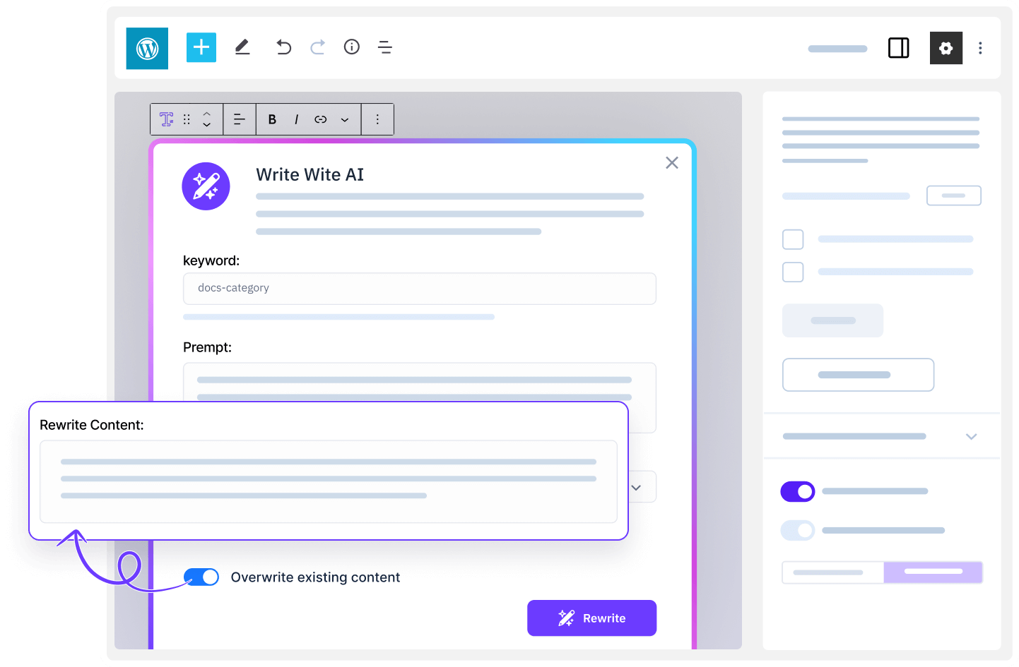Collapse the sidebar section with the chevron
This screenshot has height=667, width=1019.
tap(971, 436)
